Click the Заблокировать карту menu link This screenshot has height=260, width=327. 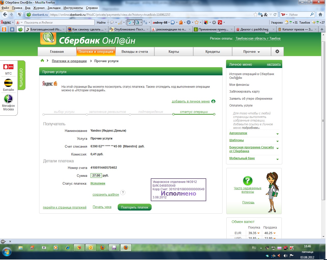pyautogui.click(x=244, y=92)
